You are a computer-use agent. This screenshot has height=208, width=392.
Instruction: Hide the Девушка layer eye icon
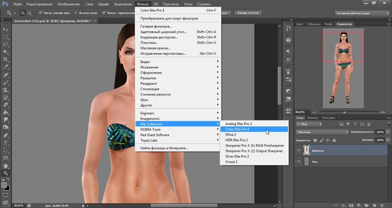[298, 150]
